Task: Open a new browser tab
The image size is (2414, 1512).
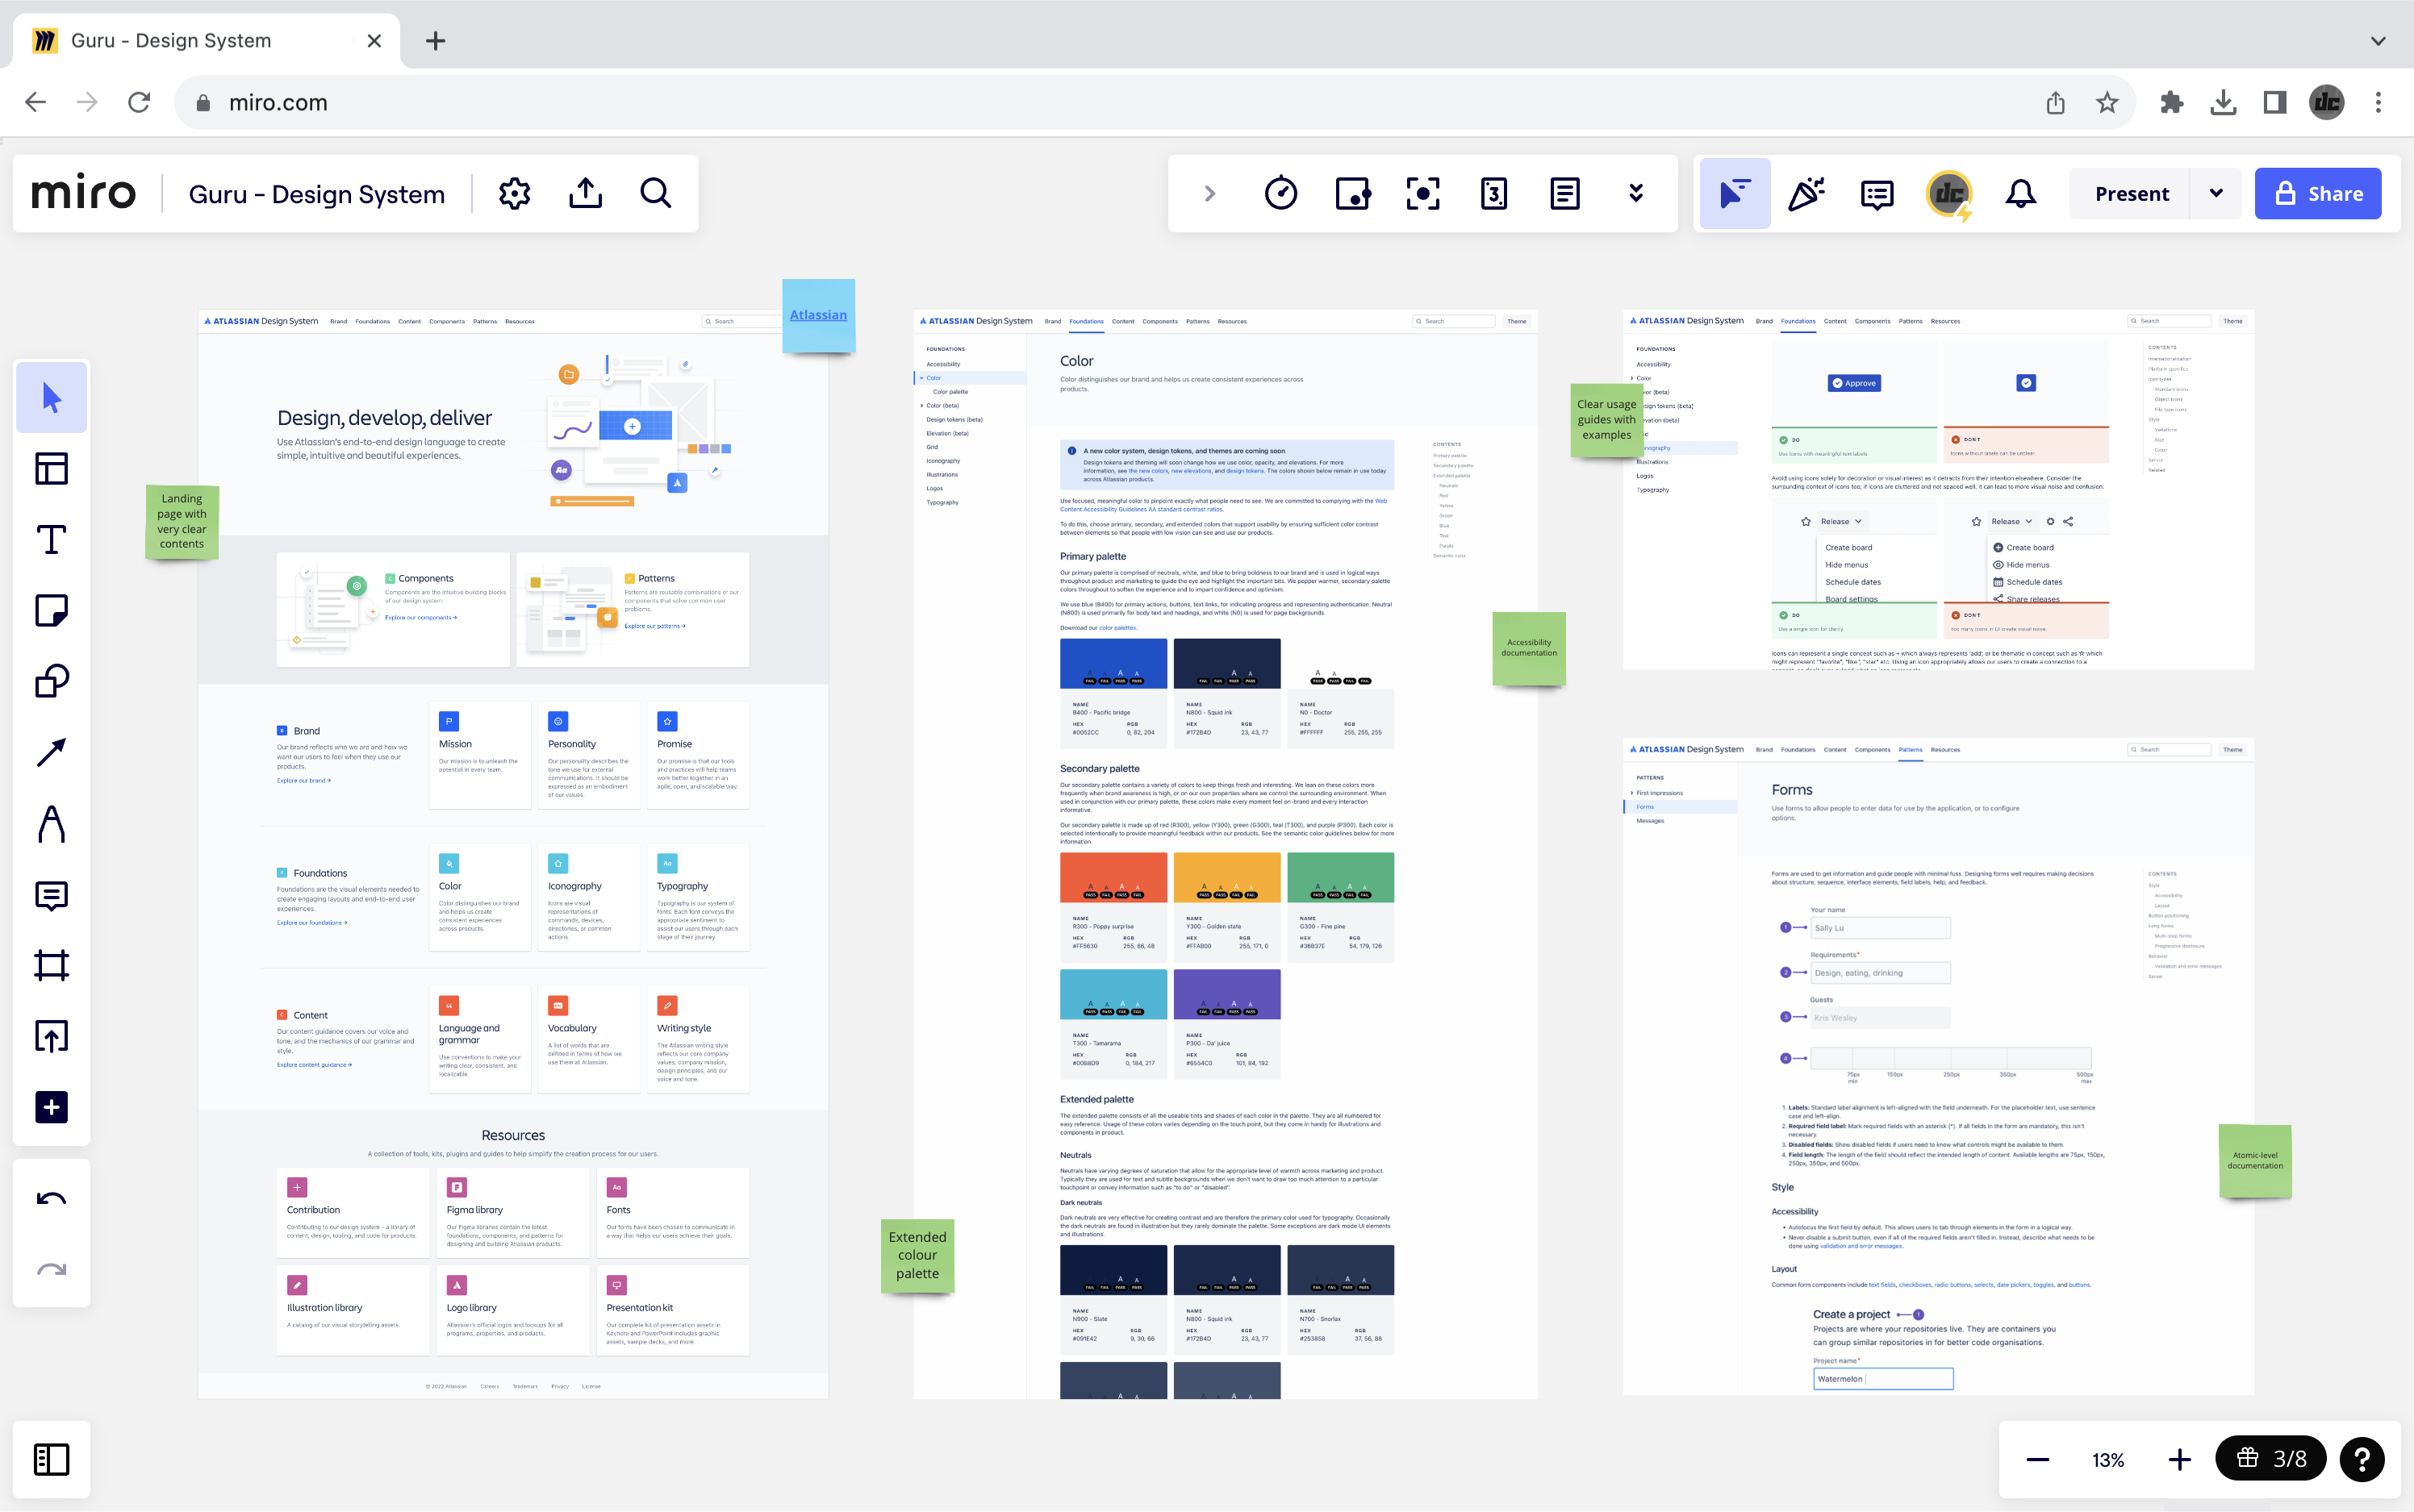Action: tap(435, 41)
